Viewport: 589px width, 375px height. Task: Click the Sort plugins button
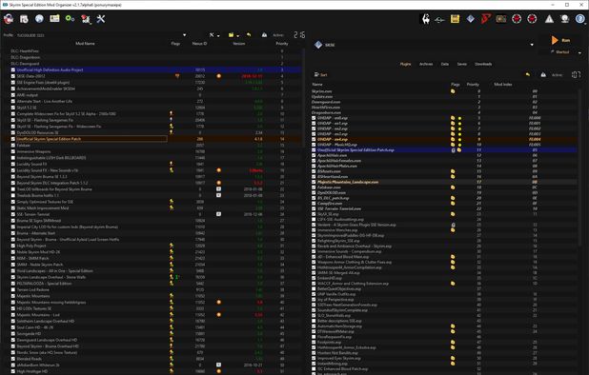[320, 74]
